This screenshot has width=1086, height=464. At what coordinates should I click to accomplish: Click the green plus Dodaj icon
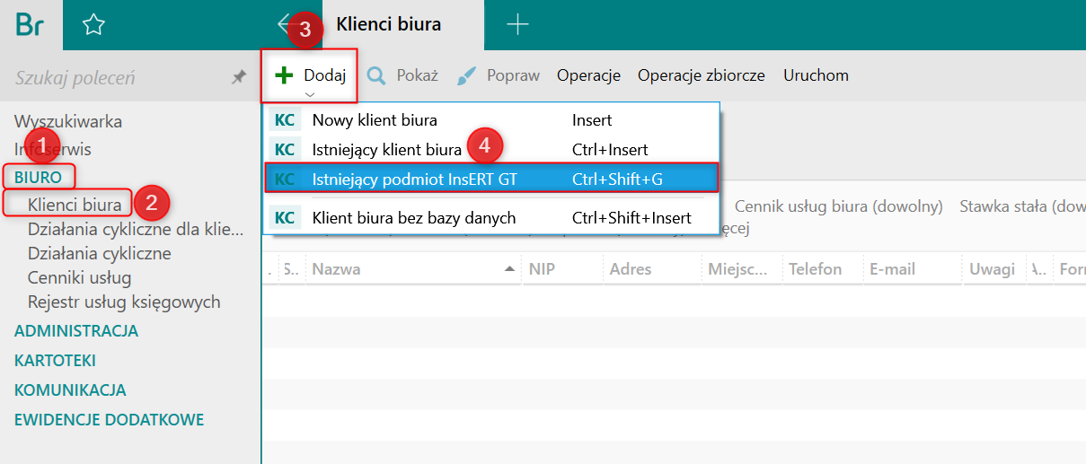(284, 75)
